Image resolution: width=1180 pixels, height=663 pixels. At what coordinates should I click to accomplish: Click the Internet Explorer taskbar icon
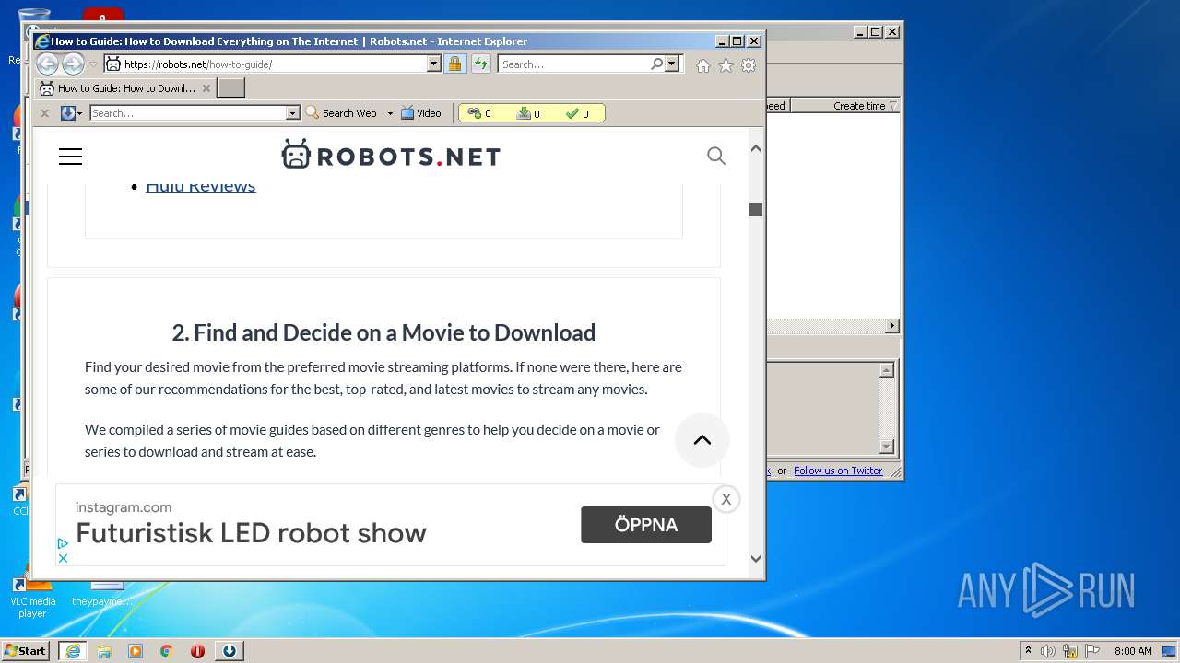pyautogui.click(x=73, y=650)
